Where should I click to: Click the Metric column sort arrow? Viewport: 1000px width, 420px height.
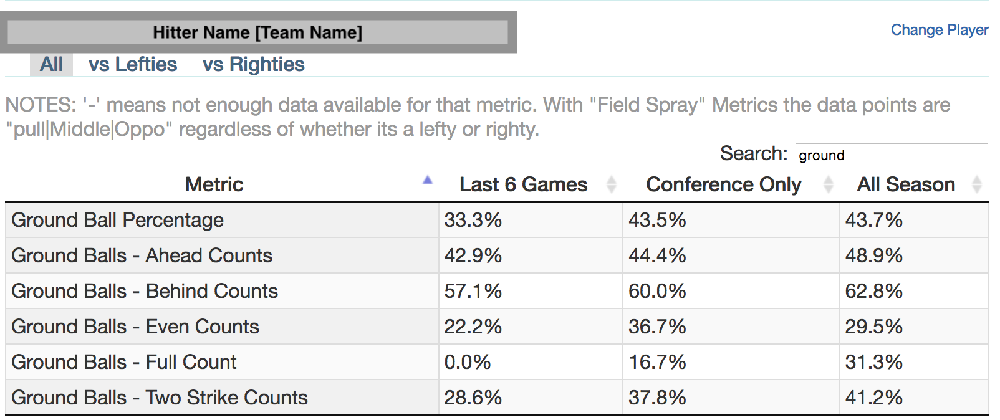pos(427,180)
